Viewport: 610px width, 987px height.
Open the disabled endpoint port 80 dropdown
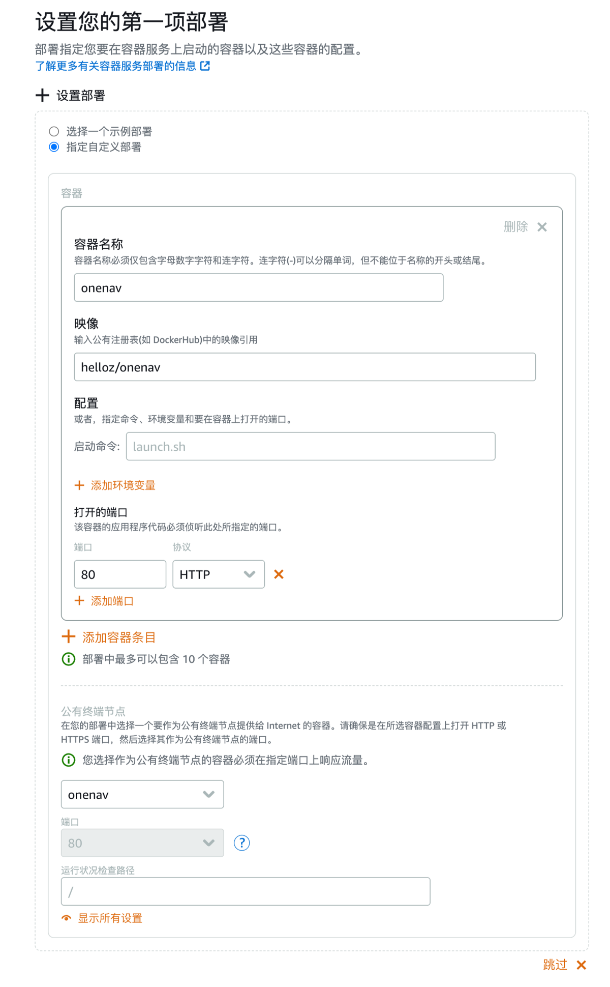(142, 843)
